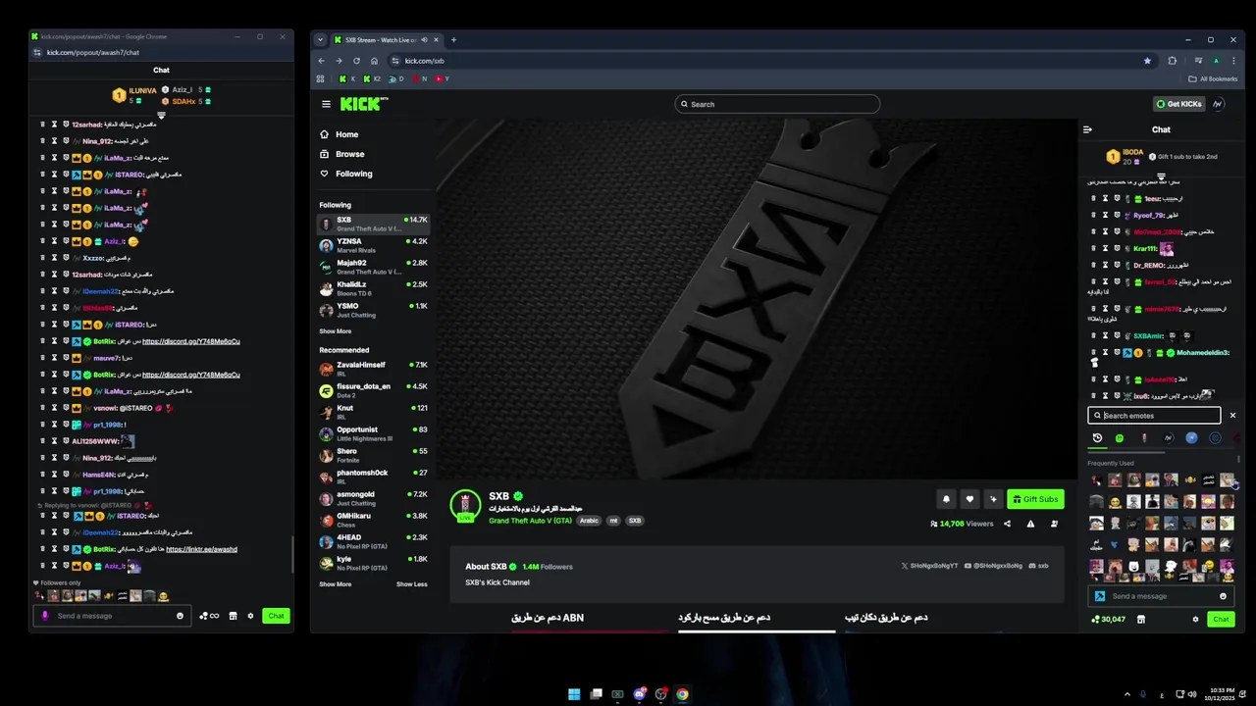Click the heart follow icon for SXB
The height and width of the screenshot is (706, 1256).
click(x=969, y=499)
